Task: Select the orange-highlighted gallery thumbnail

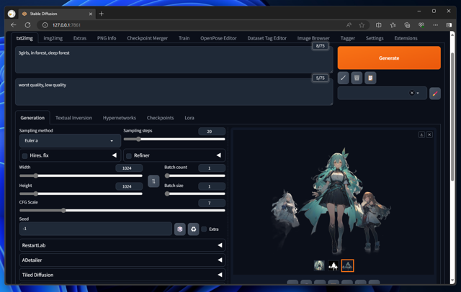Action: point(347,265)
